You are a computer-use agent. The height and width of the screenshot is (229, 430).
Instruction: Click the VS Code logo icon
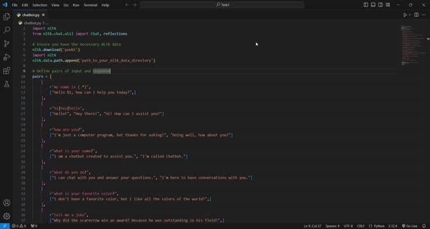pos(5,5)
